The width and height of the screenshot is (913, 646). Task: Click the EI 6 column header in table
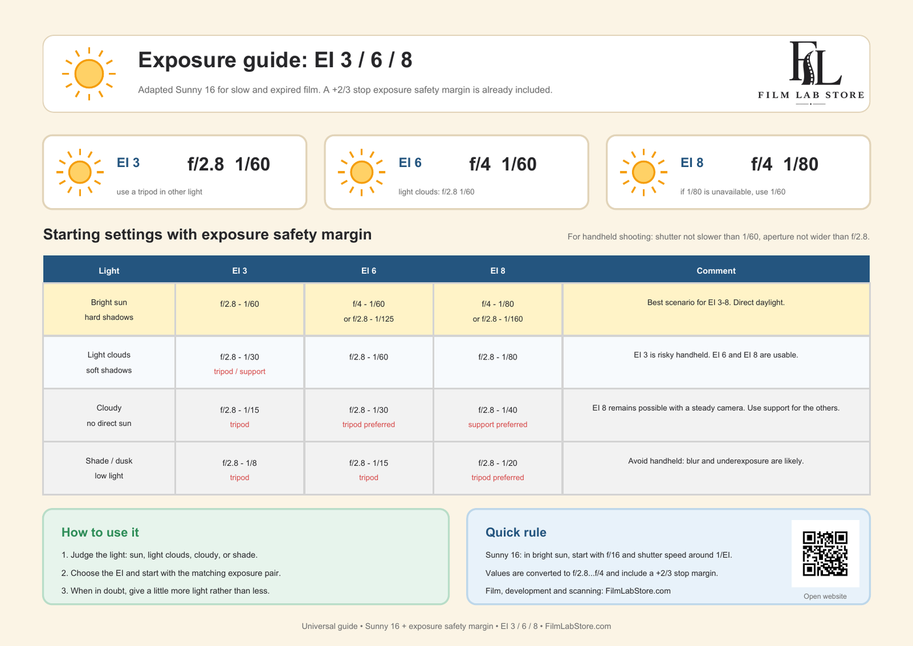368,271
